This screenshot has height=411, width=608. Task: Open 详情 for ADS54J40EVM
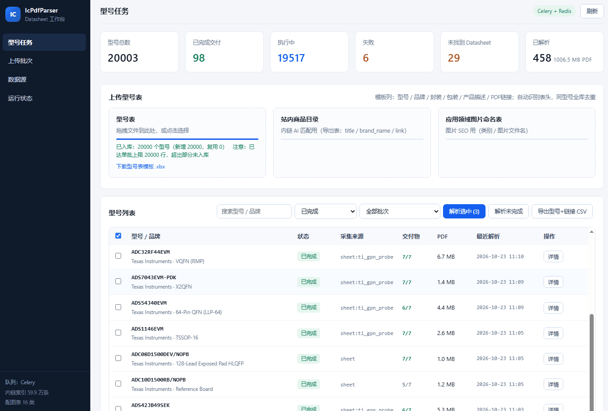pyautogui.click(x=553, y=308)
